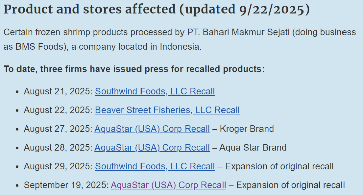Image resolution: width=363 pixels, height=195 pixels.
Task: Click the 'August 21, 2025:' date text
Action: tap(58, 91)
